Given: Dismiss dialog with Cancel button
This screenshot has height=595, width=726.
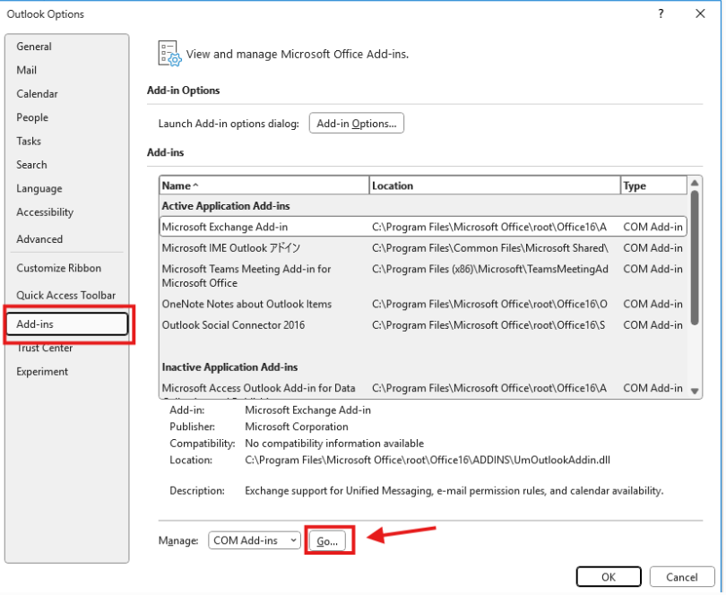Looking at the screenshot, I should 681,577.
